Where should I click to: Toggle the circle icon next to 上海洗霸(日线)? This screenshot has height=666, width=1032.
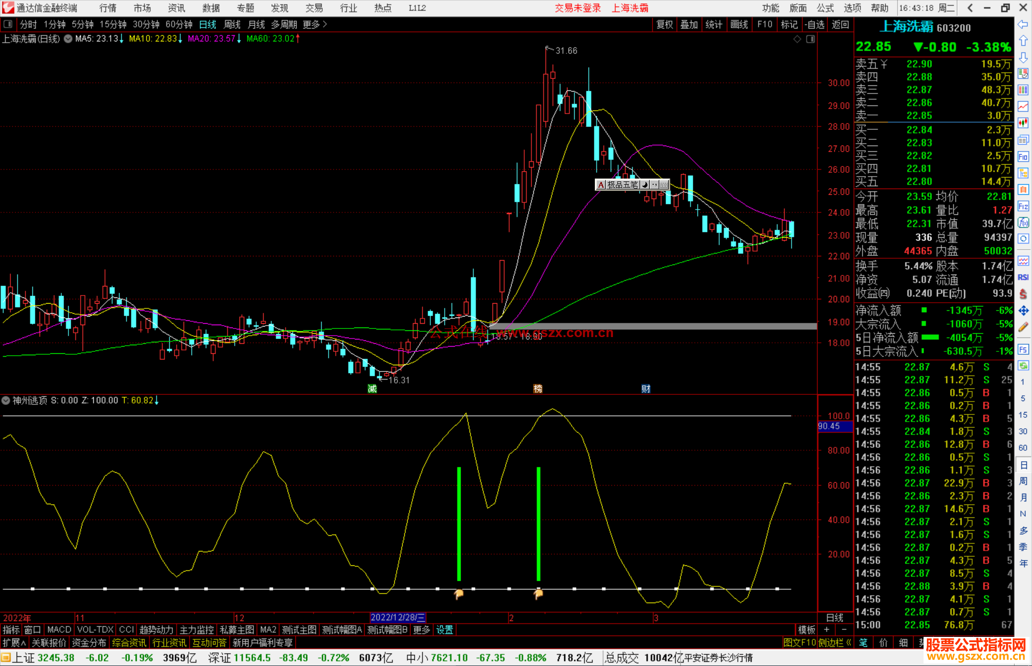pyautogui.click(x=68, y=39)
